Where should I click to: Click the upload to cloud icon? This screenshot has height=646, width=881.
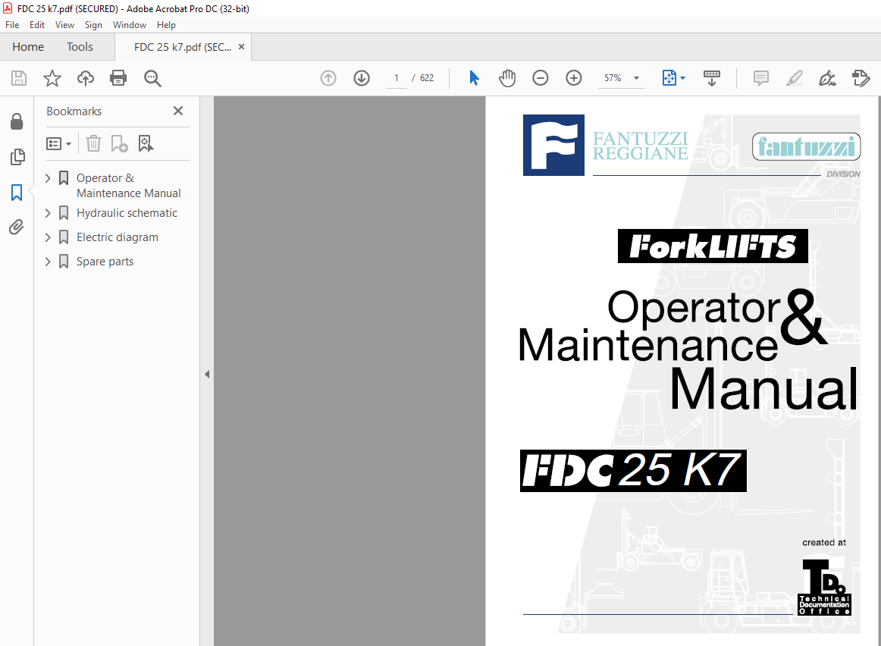click(86, 78)
